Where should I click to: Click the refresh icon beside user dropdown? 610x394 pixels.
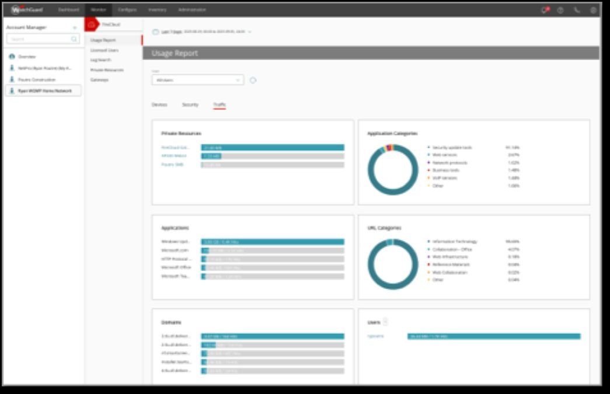[x=253, y=80]
